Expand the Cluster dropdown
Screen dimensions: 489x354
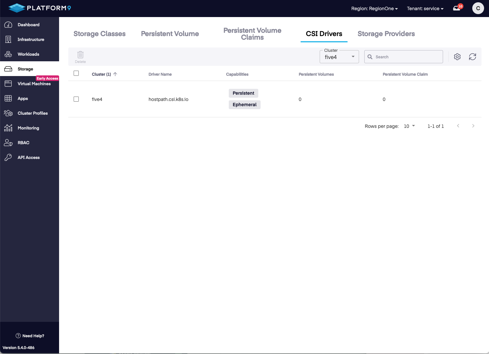point(339,57)
